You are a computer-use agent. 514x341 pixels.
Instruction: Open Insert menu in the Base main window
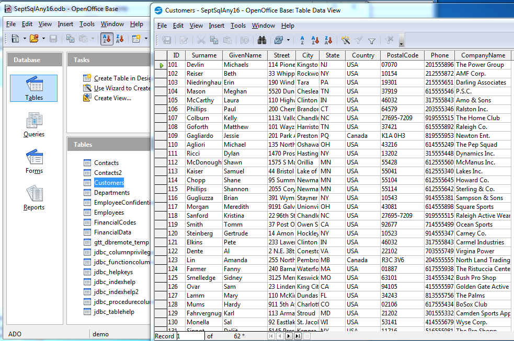point(65,24)
